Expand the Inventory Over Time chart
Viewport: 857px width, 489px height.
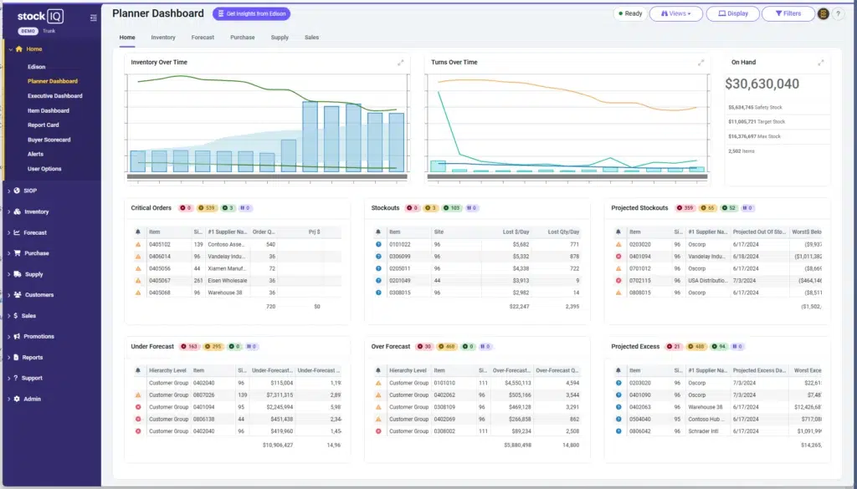[401, 63]
